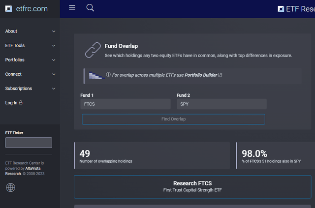Click the ETF Ticker label

coord(14,133)
